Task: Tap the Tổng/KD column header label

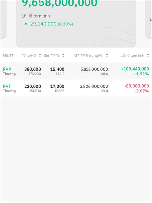Action: click(x=29, y=56)
